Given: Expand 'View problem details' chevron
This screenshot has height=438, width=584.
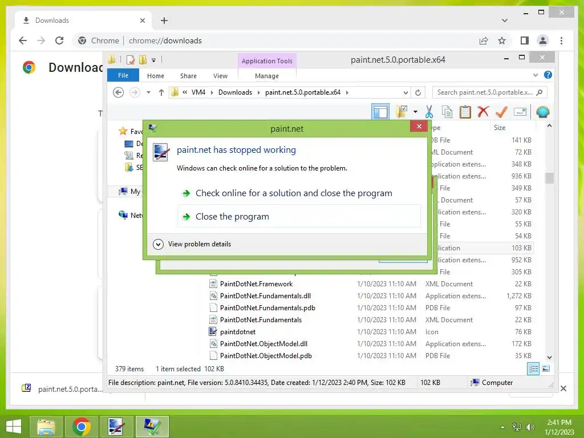Looking at the screenshot, I should coord(159,244).
